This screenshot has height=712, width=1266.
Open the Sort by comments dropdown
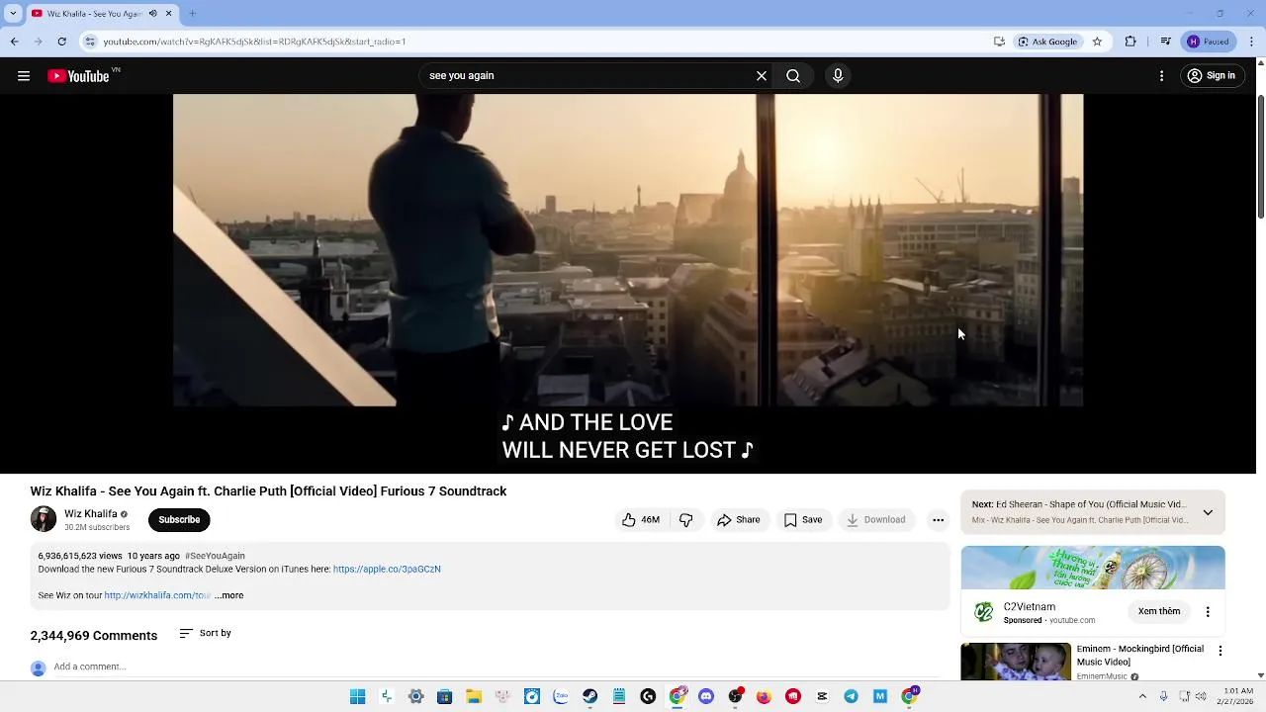pyautogui.click(x=205, y=634)
